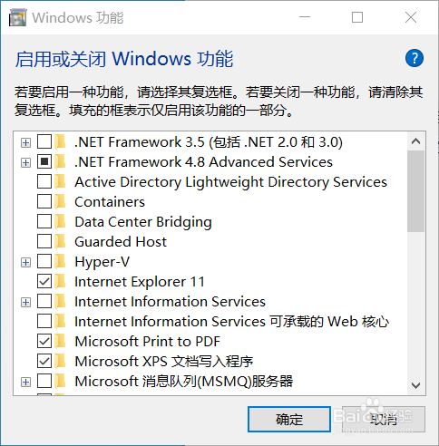
Task: Click the 确定 button
Action: 289,420
